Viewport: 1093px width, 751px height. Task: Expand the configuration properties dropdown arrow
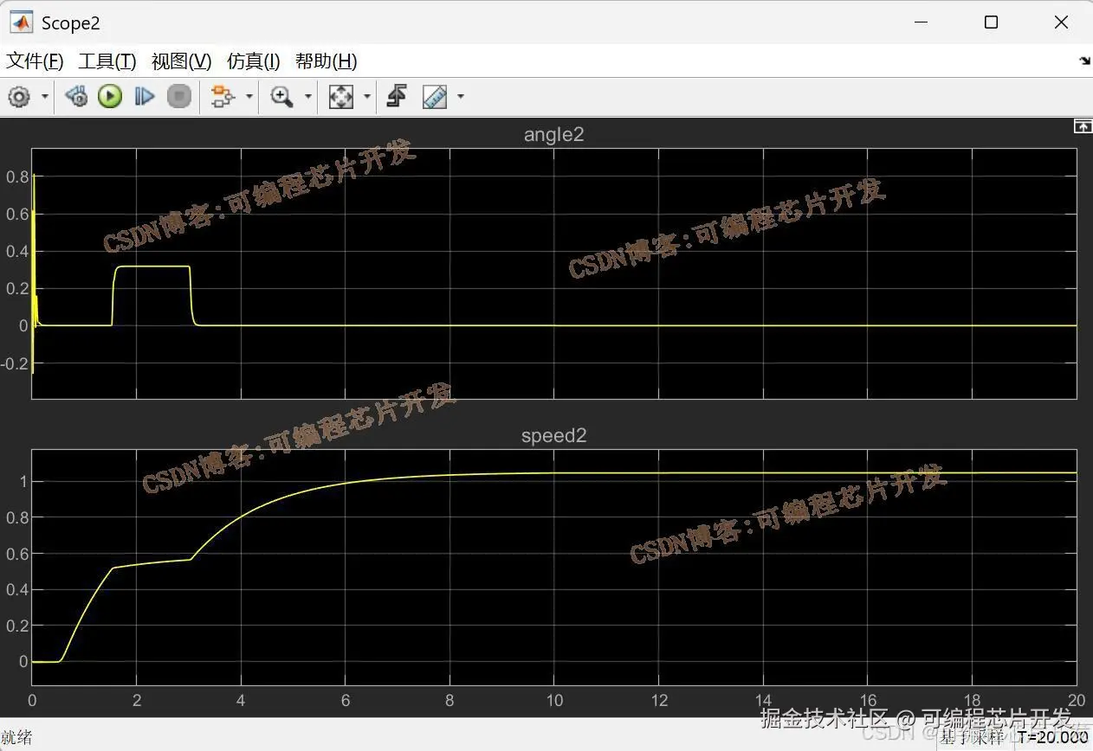45,97
